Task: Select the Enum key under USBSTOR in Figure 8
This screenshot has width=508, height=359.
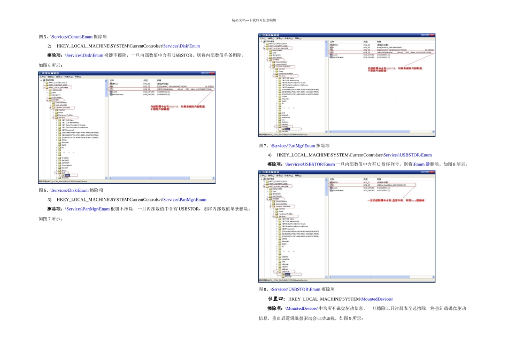Action: (287, 275)
